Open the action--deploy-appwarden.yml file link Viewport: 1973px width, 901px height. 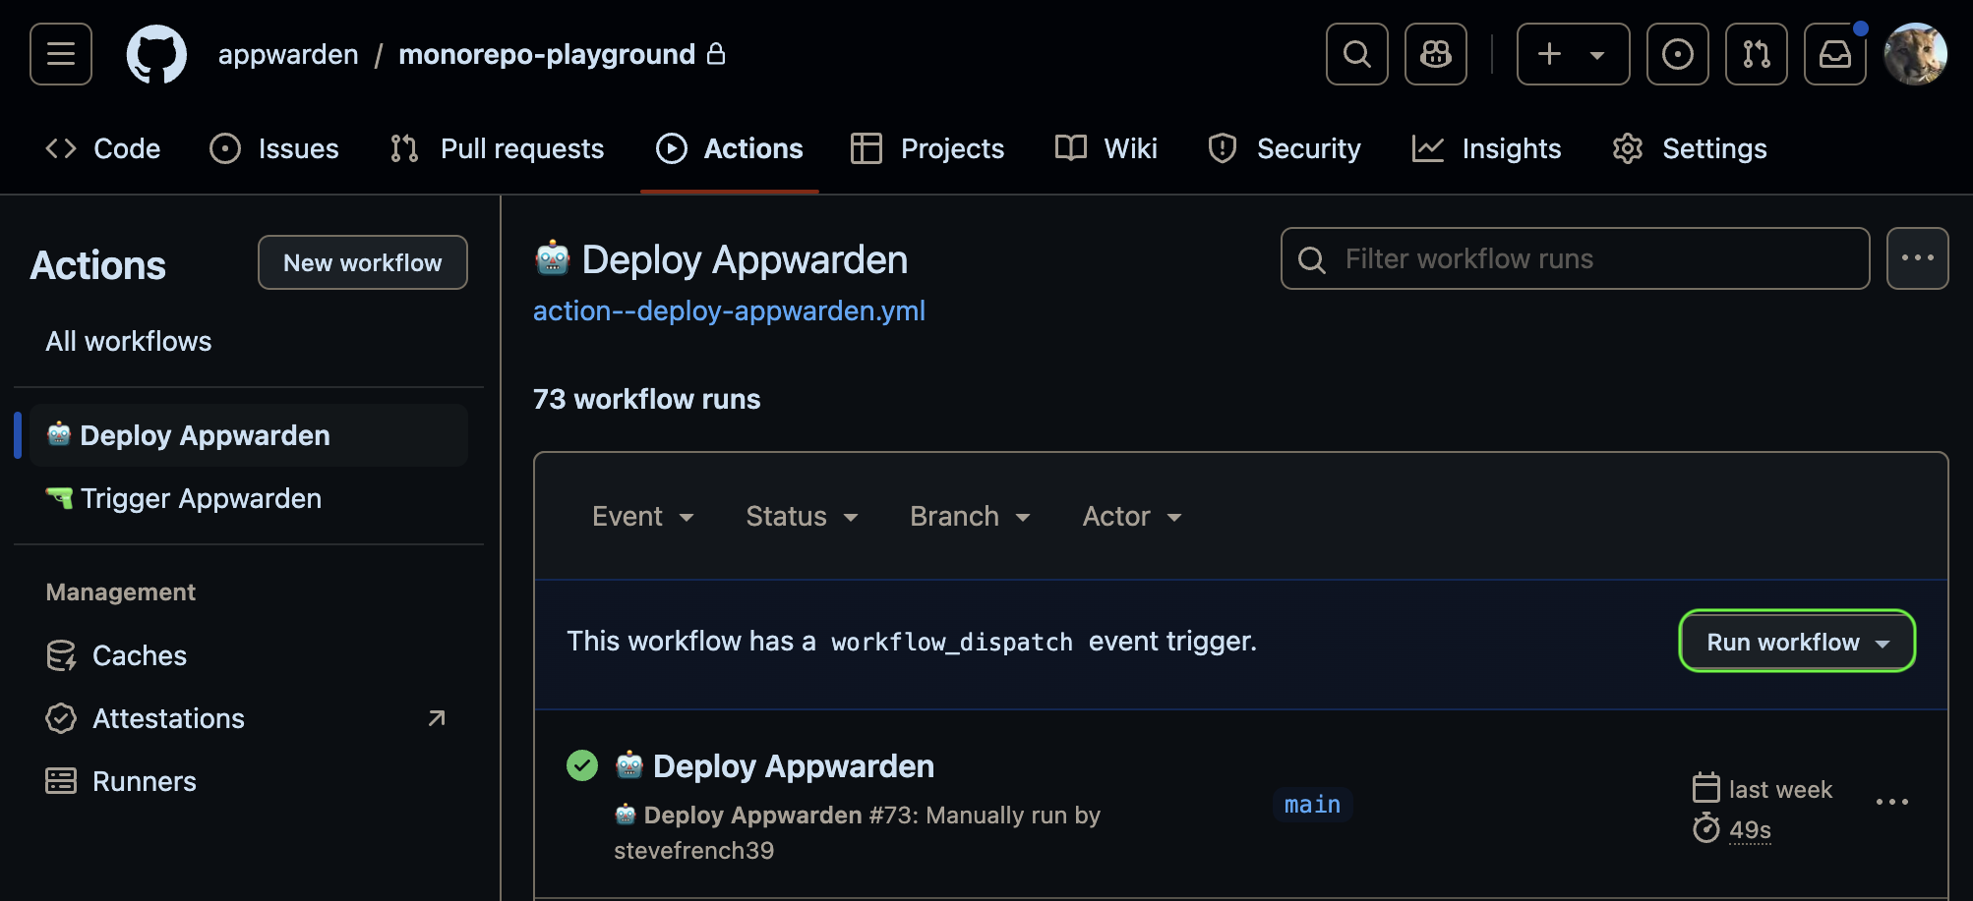pyautogui.click(x=729, y=310)
